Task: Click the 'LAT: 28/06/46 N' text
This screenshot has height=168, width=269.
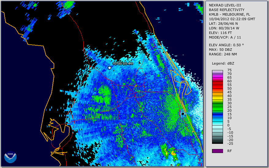Action: pos(223,24)
